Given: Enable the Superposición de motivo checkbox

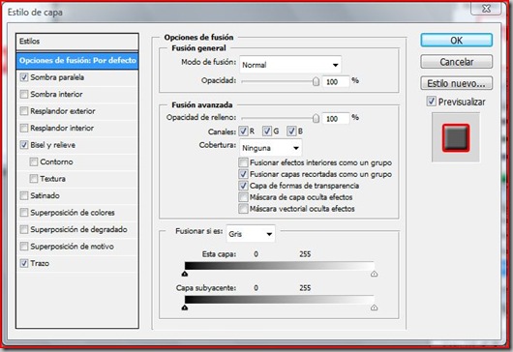Looking at the screenshot, I should pyautogui.click(x=24, y=246).
